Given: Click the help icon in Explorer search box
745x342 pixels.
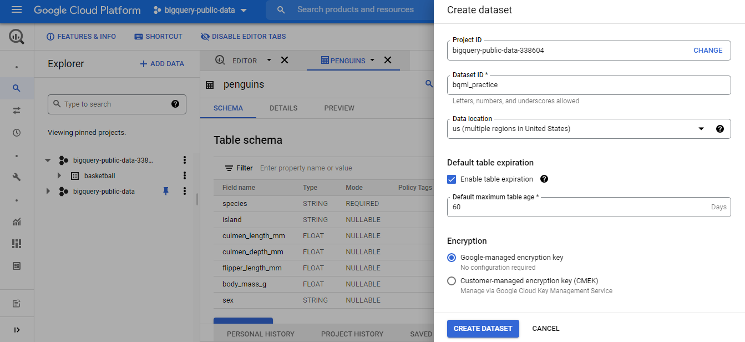Looking at the screenshot, I should [175, 104].
